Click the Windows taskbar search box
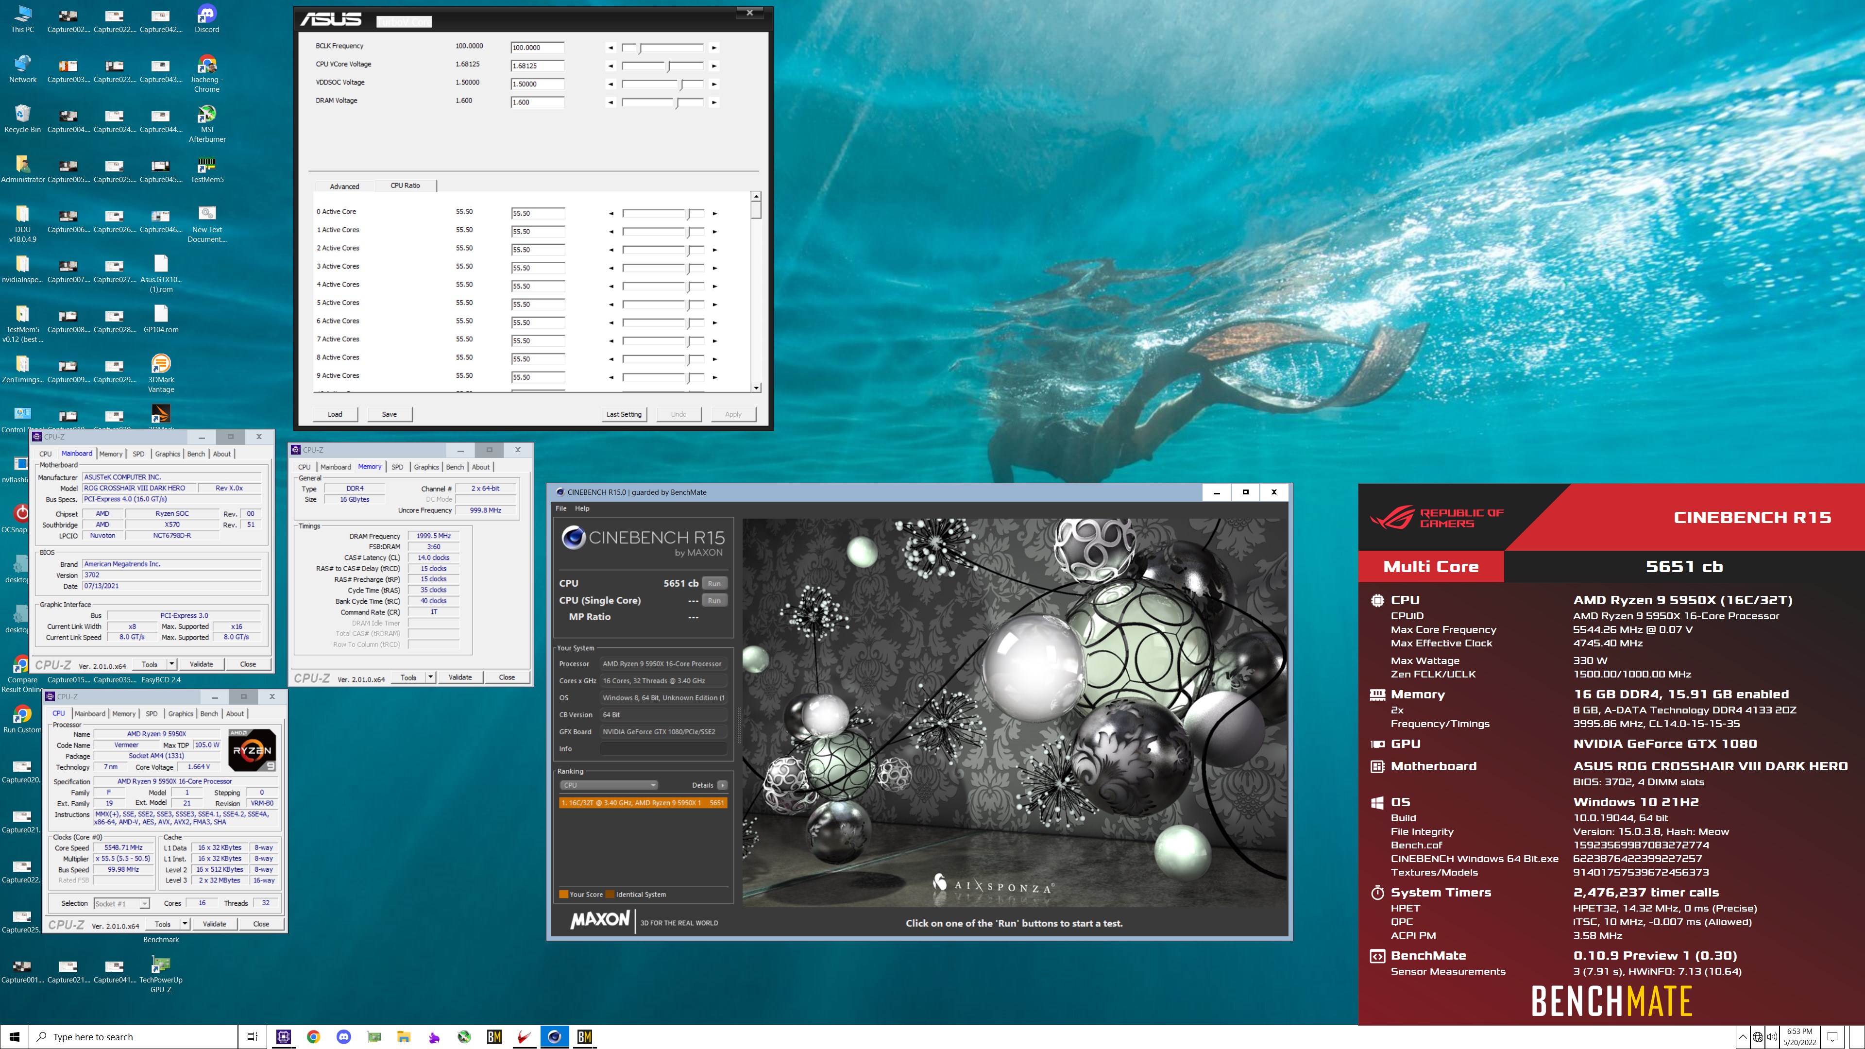The width and height of the screenshot is (1865, 1049). point(134,1037)
